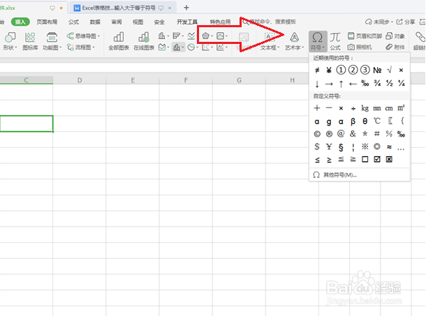Viewport: 426px width, 316px height.
Task: Open the 公式 ribbon tab
Action: 73,22
